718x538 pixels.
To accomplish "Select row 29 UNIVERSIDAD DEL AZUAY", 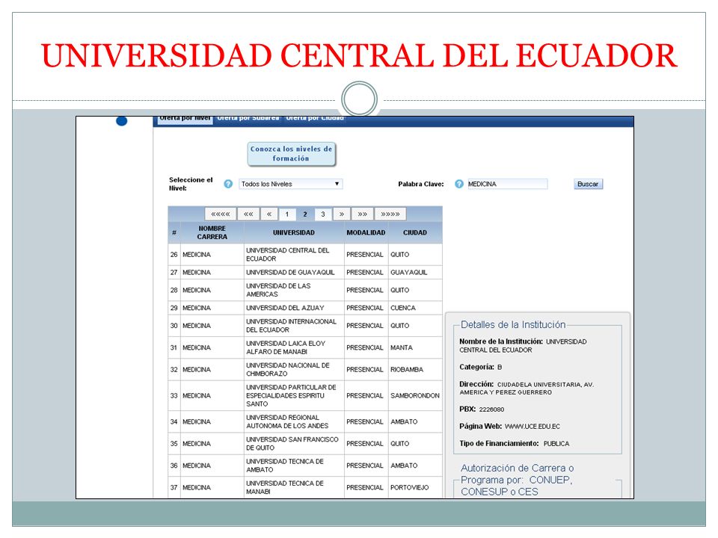I will click(x=305, y=308).
